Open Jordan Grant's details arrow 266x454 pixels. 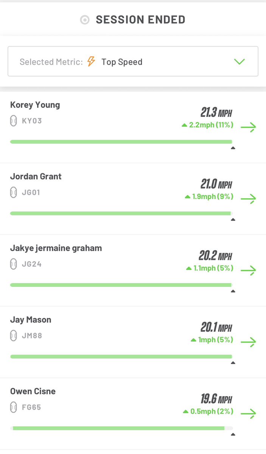point(248,199)
